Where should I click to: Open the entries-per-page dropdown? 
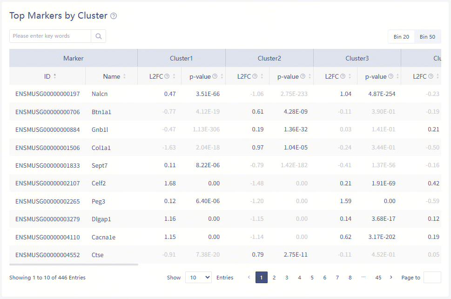point(198,278)
